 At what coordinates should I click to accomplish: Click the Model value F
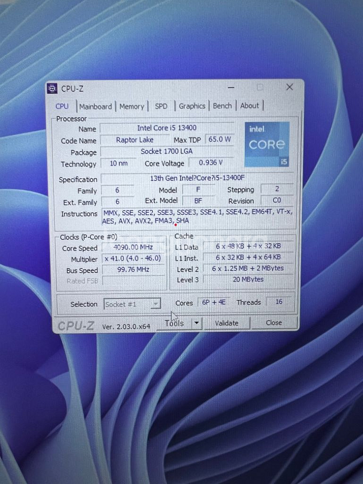(x=198, y=190)
